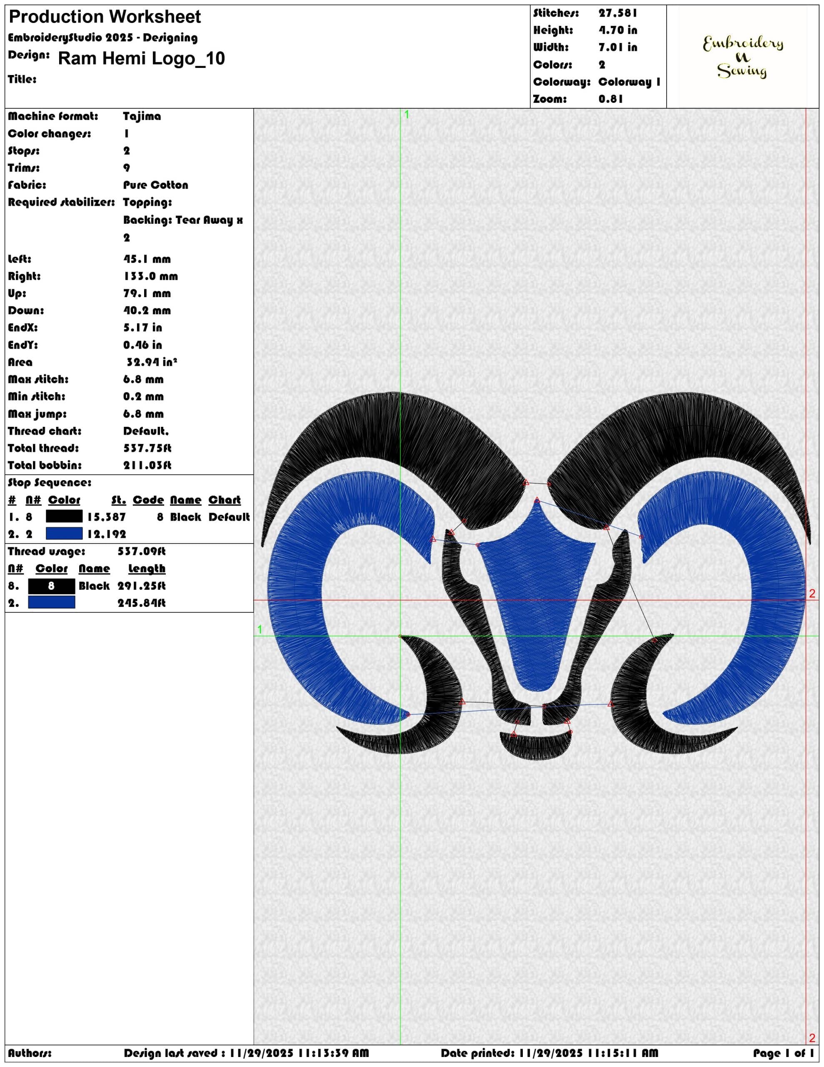
Task: Click the design name 'Ram Hemi Logo_10'
Action: point(141,59)
